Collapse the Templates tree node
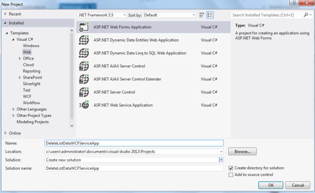Viewport: 315px width, 193px height. click(7, 33)
